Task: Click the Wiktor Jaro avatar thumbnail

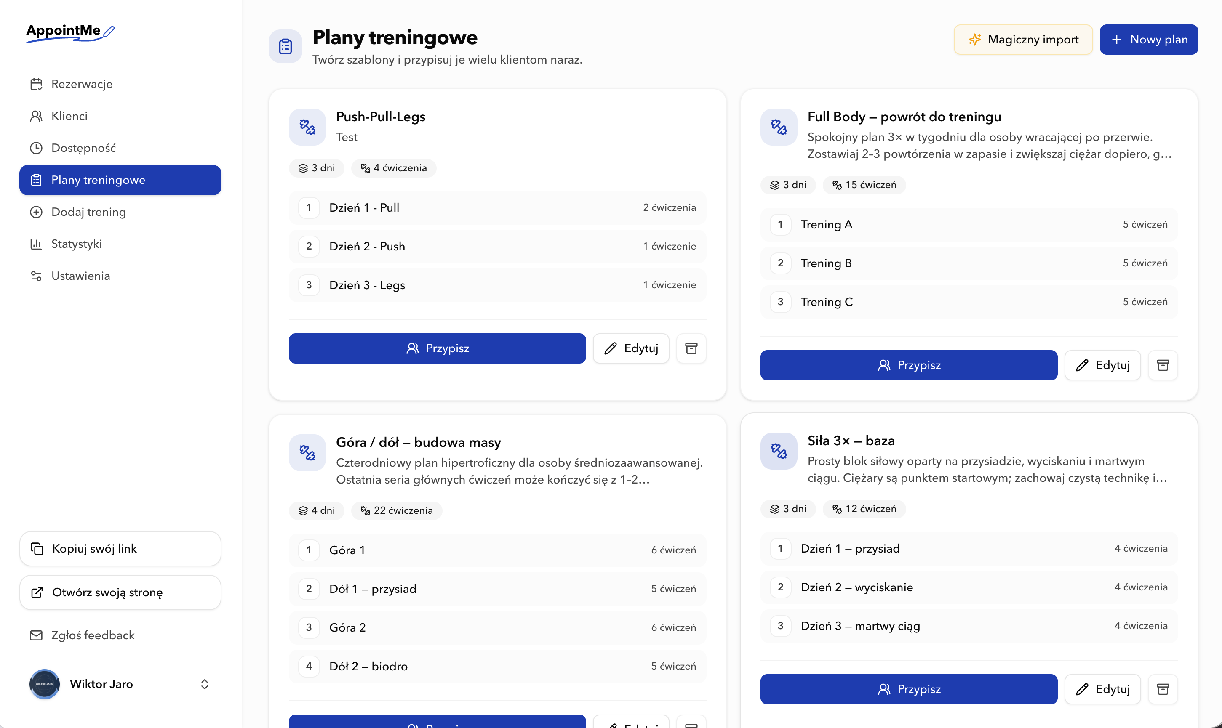Action: pyautogui.click(x=45, y=684)
